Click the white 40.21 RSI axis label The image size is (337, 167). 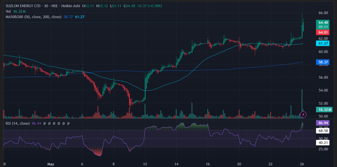pyautogui.click(x=323, y=143)
